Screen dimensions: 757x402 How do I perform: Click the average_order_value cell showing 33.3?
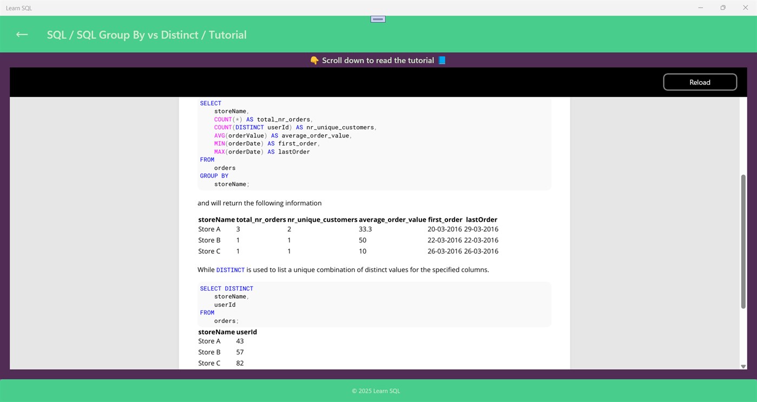coord(366,229)
